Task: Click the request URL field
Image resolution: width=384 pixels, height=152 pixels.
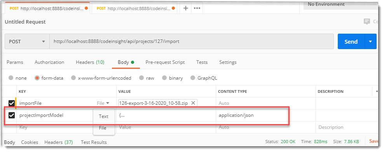Action: pyautogui.click(x=192, y=41)
